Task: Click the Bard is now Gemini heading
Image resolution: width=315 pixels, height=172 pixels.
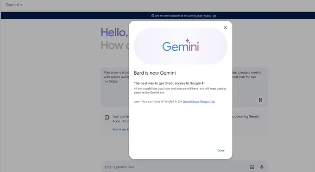Action: click(155, 73)
